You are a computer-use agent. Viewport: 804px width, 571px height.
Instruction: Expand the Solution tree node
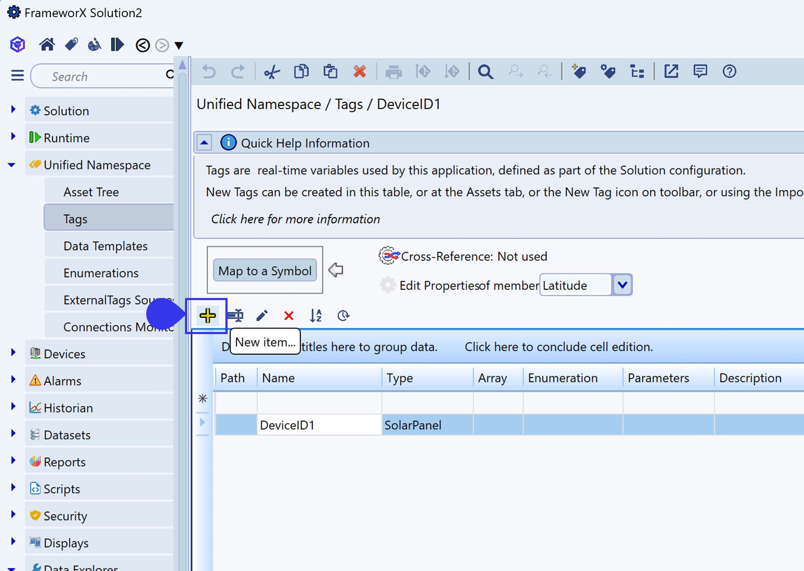[x=13, y=110]
